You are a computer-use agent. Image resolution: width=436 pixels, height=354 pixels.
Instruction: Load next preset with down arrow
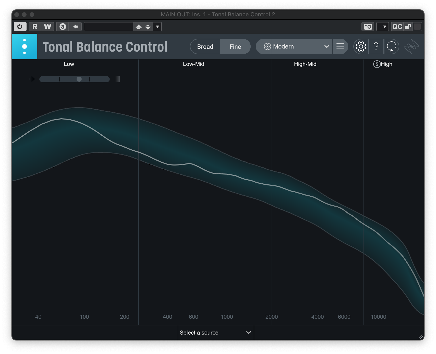point(148,27)
